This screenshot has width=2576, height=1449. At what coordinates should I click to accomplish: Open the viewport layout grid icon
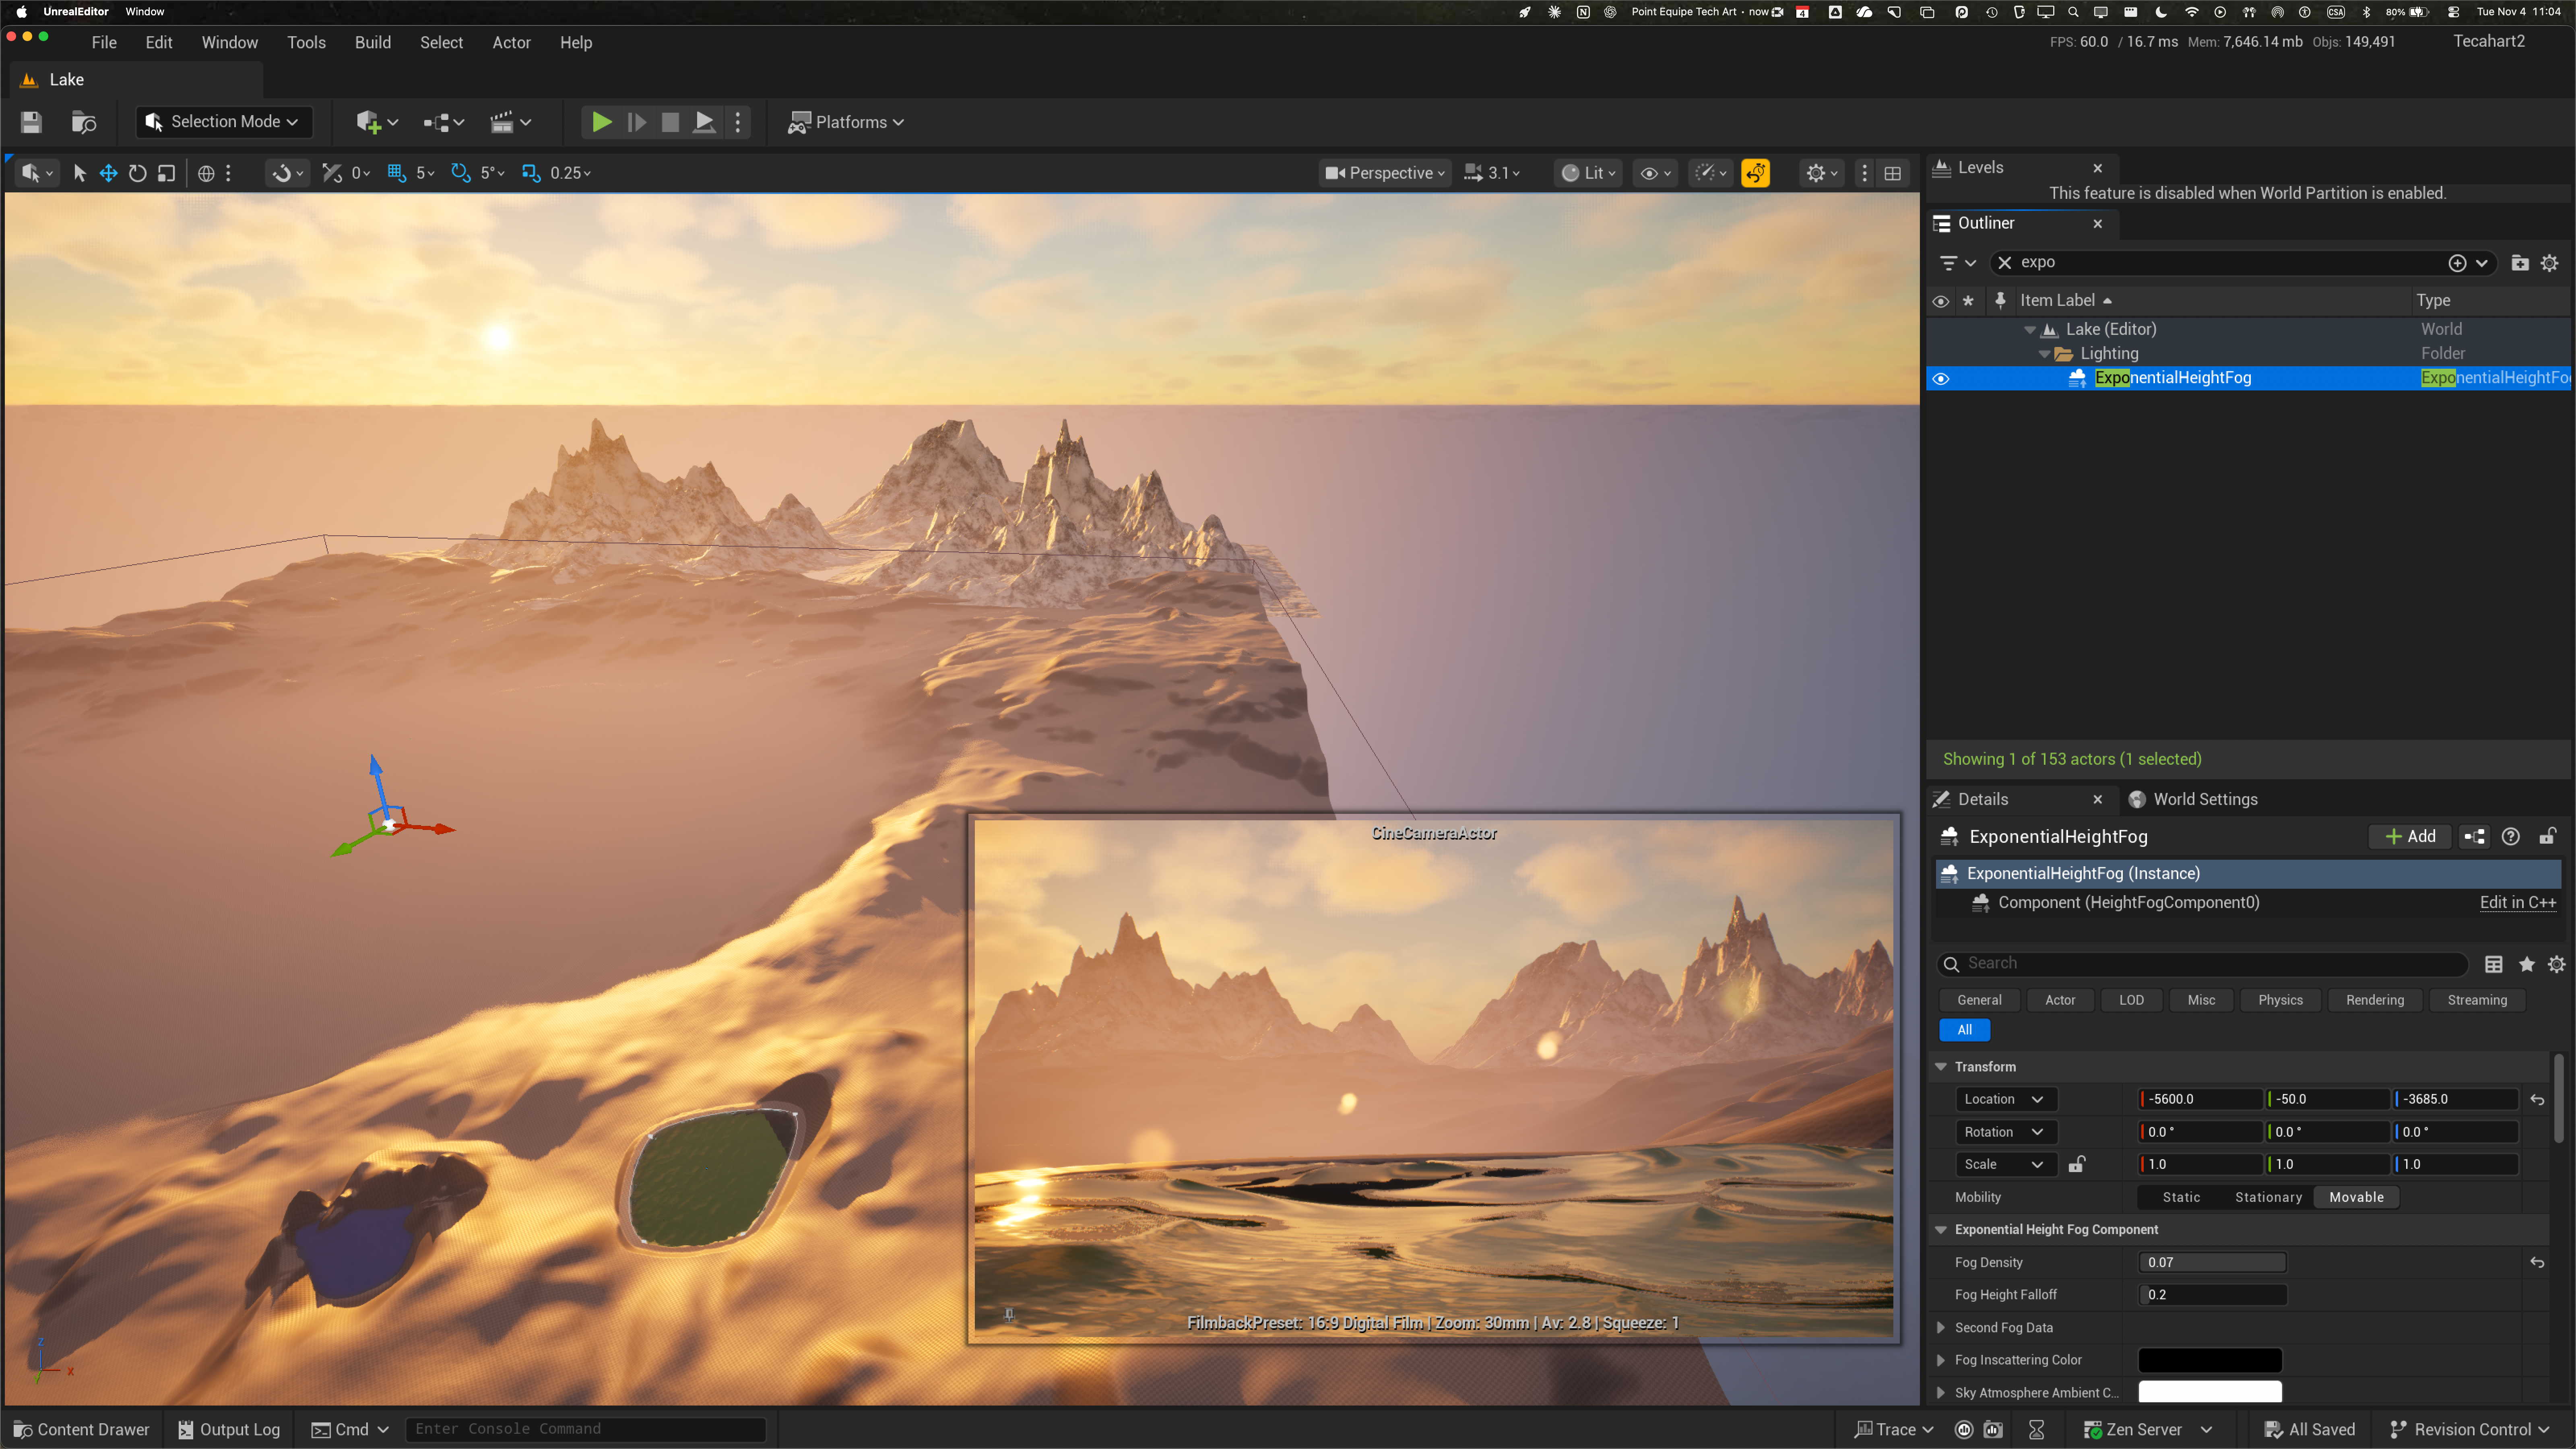pos(1893,173)
